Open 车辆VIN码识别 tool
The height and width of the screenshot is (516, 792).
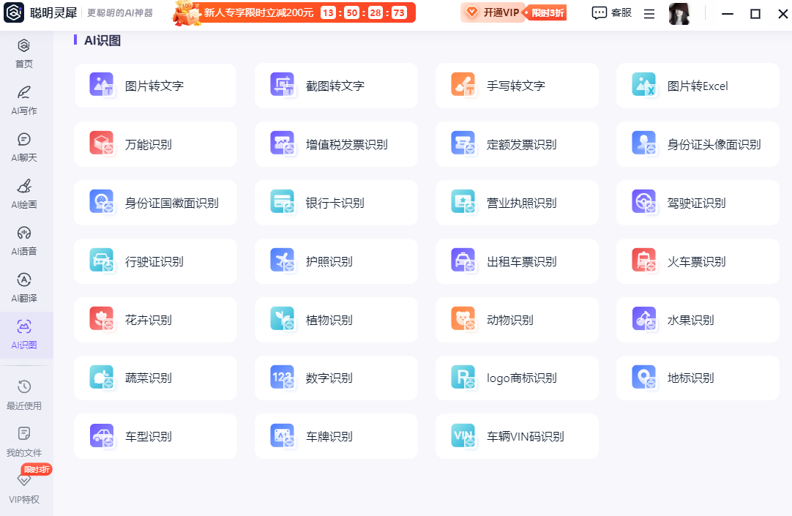[x=517, y=436]
